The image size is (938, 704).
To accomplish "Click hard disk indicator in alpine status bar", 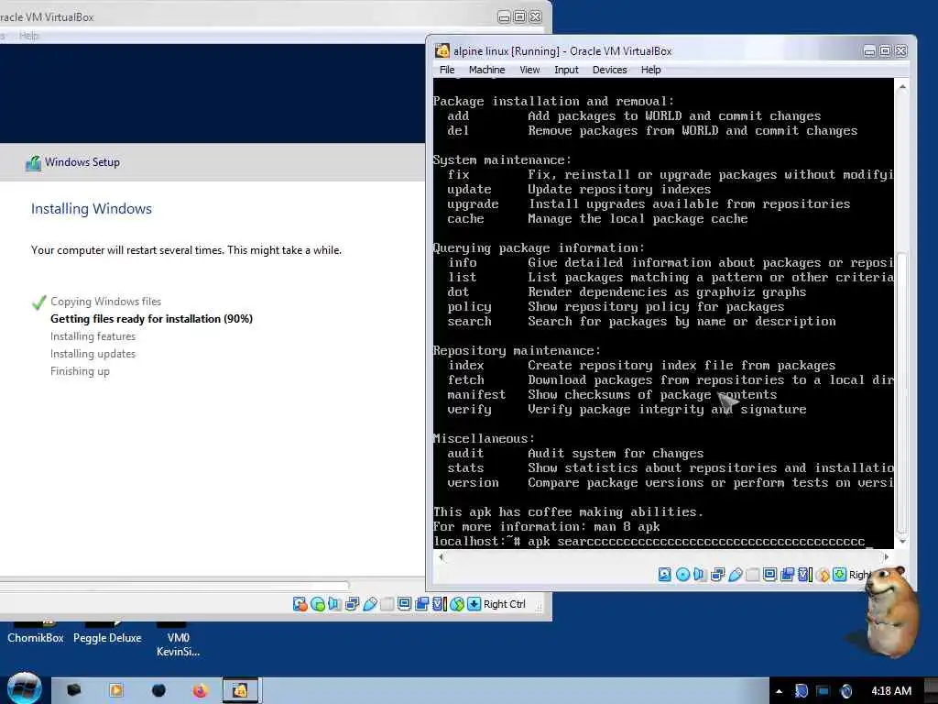I will (665, 575).
